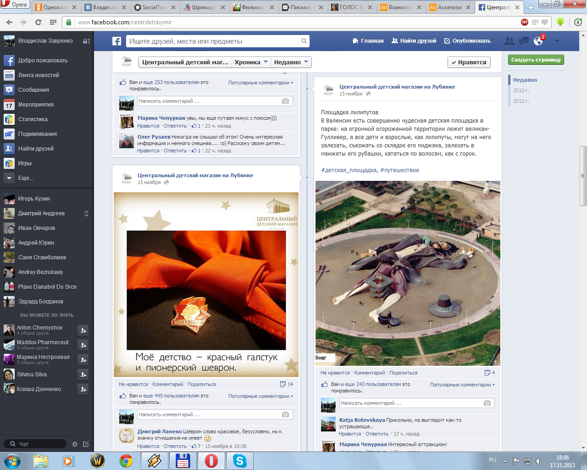The width and height of the screenshot is (587, 470).
Task: Open Найти друзей in top bar
Action: [x=414, y=41]
